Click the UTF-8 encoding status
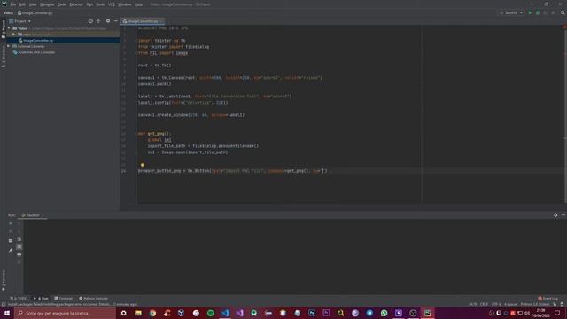 coord(496,305)
